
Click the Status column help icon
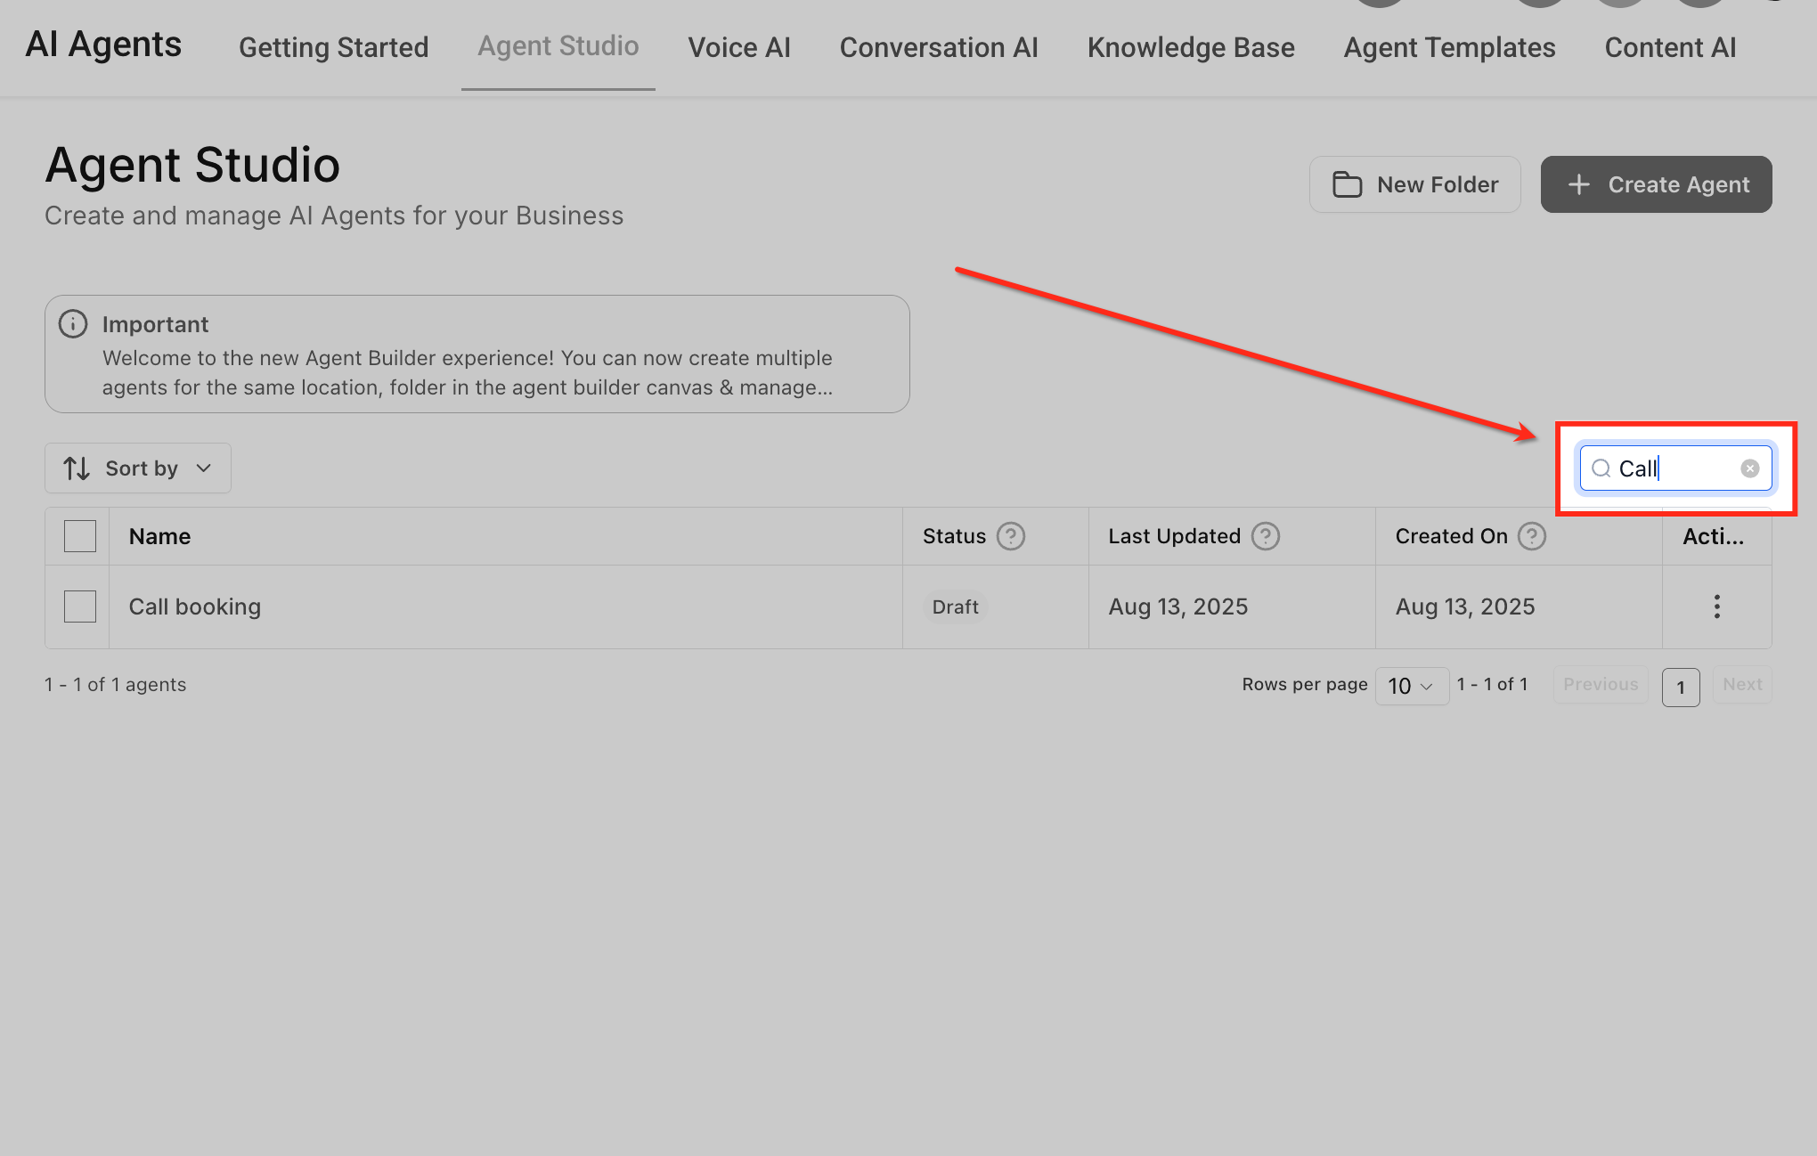coord(1010,536)
